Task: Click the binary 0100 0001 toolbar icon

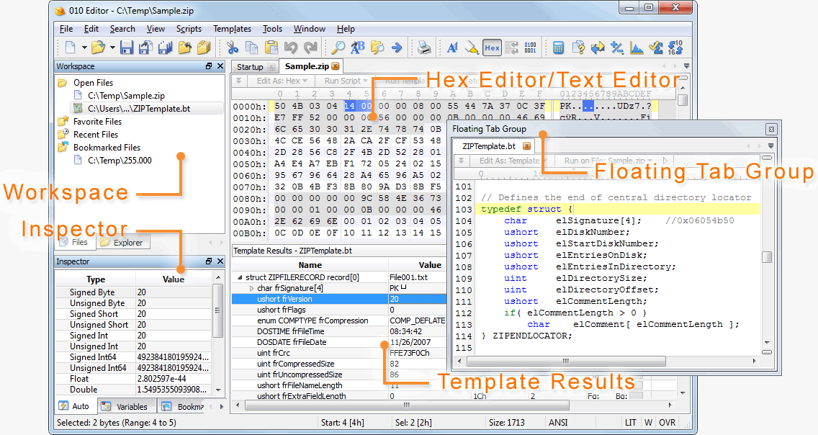Action: [x=530, y=48]
